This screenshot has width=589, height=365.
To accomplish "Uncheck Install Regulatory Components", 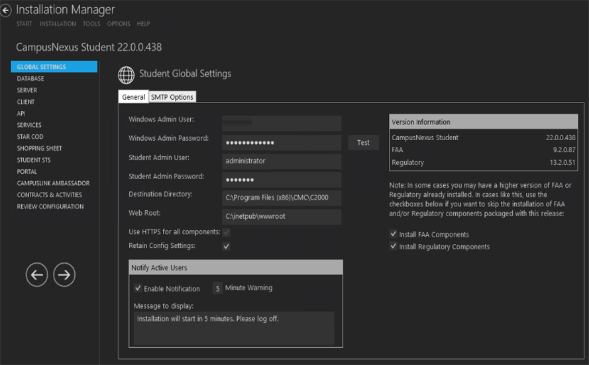I will [394, 246].
